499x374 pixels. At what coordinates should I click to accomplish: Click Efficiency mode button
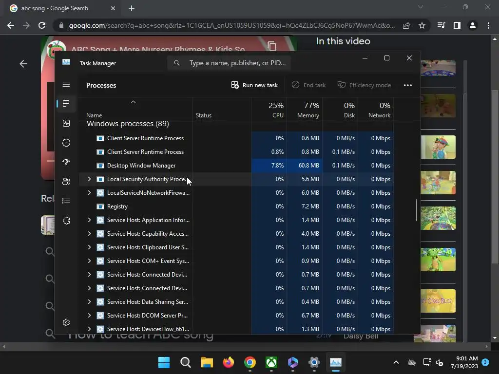tap(365, 85)
